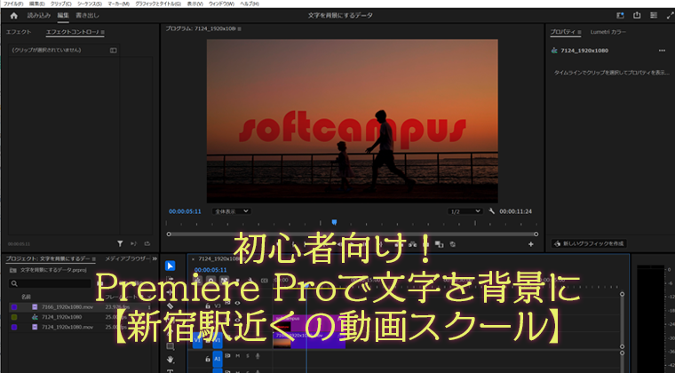
Task: Open the Properties panel menu
Action: (579, 32)
